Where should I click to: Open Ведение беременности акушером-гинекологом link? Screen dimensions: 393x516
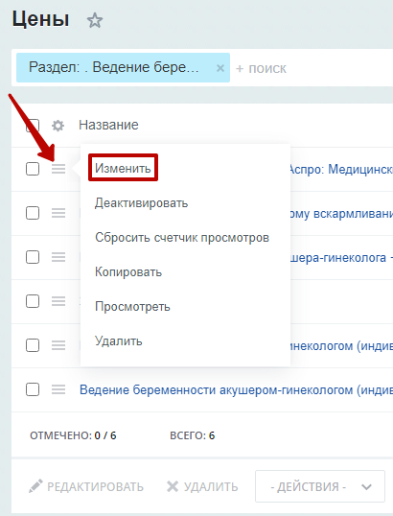tap(236, 390)
